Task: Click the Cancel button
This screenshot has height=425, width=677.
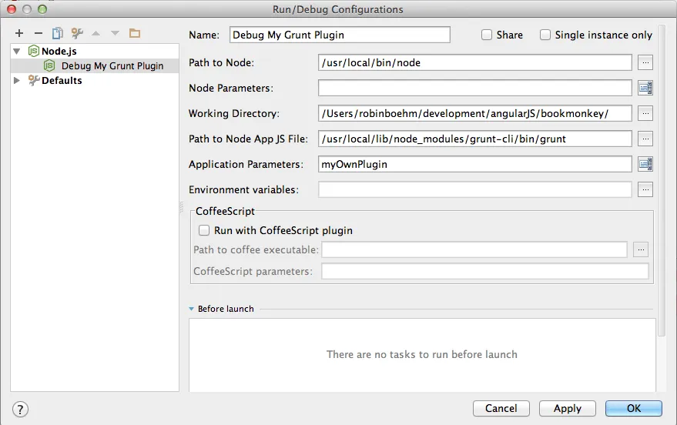Action: pyautogui.click(x=501, y=408)
